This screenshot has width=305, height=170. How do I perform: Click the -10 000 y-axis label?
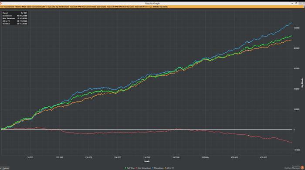[297, 150]
